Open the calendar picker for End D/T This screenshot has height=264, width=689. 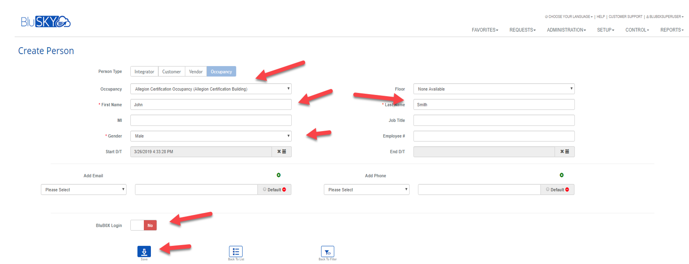coord(567,152)
